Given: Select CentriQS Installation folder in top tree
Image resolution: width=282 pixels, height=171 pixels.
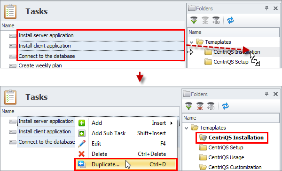Looking at the screenshot, I should pyautogui.click(x=237, y=52).
